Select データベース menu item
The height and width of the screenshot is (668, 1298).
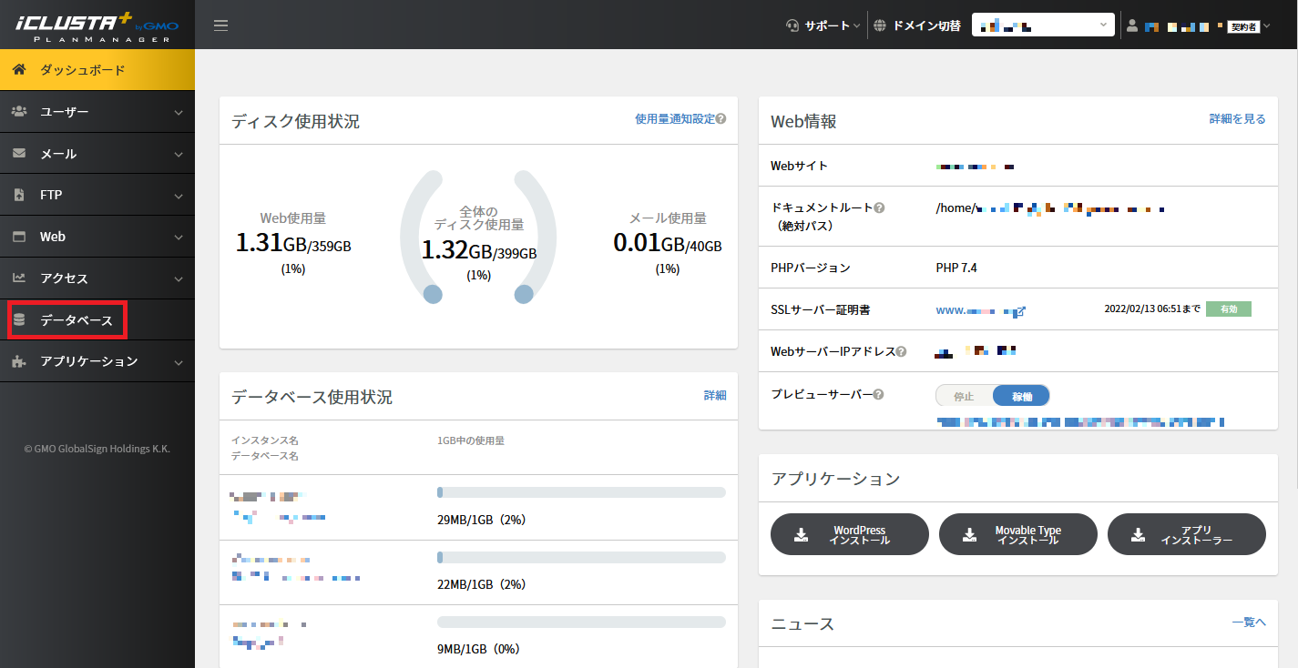pos(97,320)
